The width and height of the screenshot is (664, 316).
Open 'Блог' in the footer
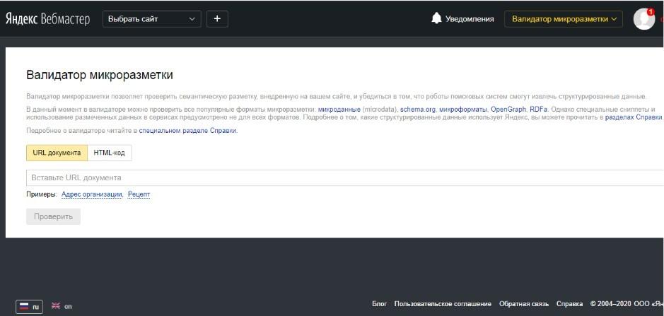[x=379, y=304]
